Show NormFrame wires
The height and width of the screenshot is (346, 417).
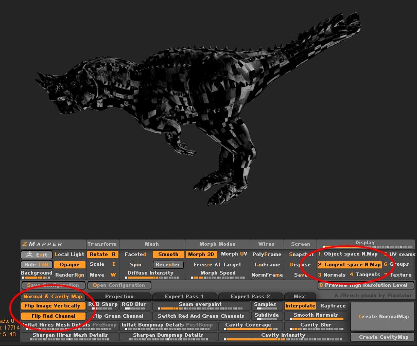click(267, 275)
